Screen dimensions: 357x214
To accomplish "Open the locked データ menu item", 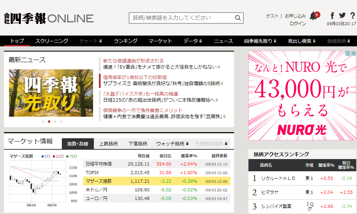I will [193, 41].
